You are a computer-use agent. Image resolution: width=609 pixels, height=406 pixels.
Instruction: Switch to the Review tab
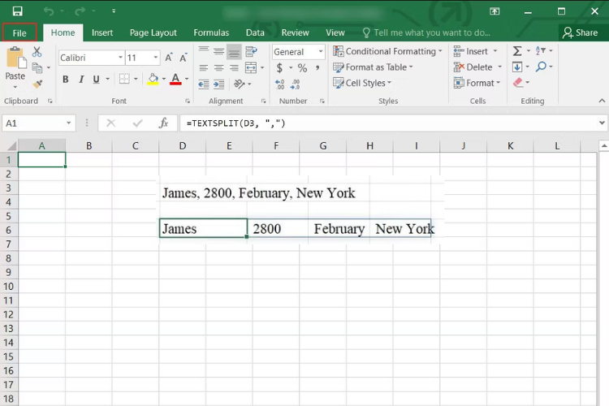pyautogui.click(x=296, y=32)
